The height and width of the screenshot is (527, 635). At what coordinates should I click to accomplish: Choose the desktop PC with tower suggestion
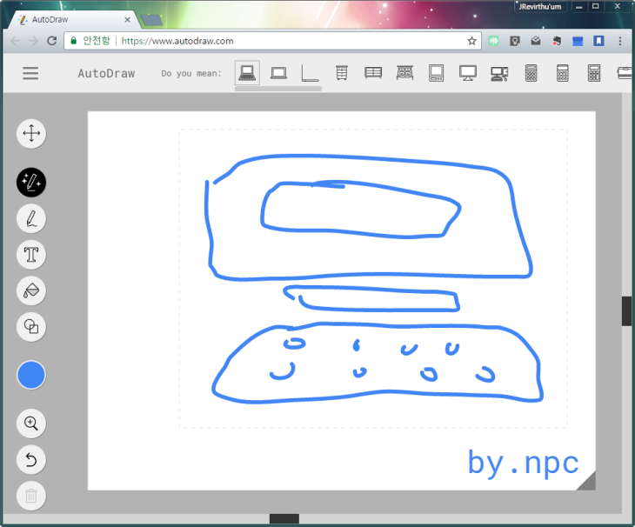tap(499, 74)
